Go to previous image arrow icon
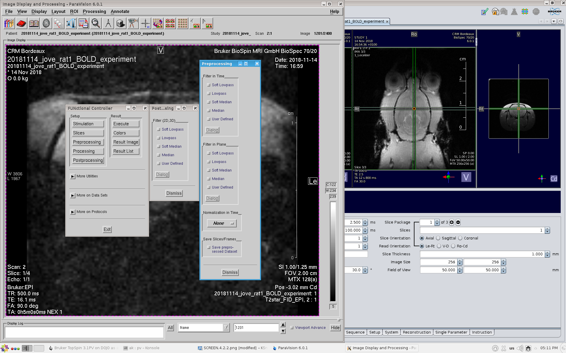This screenshot has height=353, width=566. (195, 23)
